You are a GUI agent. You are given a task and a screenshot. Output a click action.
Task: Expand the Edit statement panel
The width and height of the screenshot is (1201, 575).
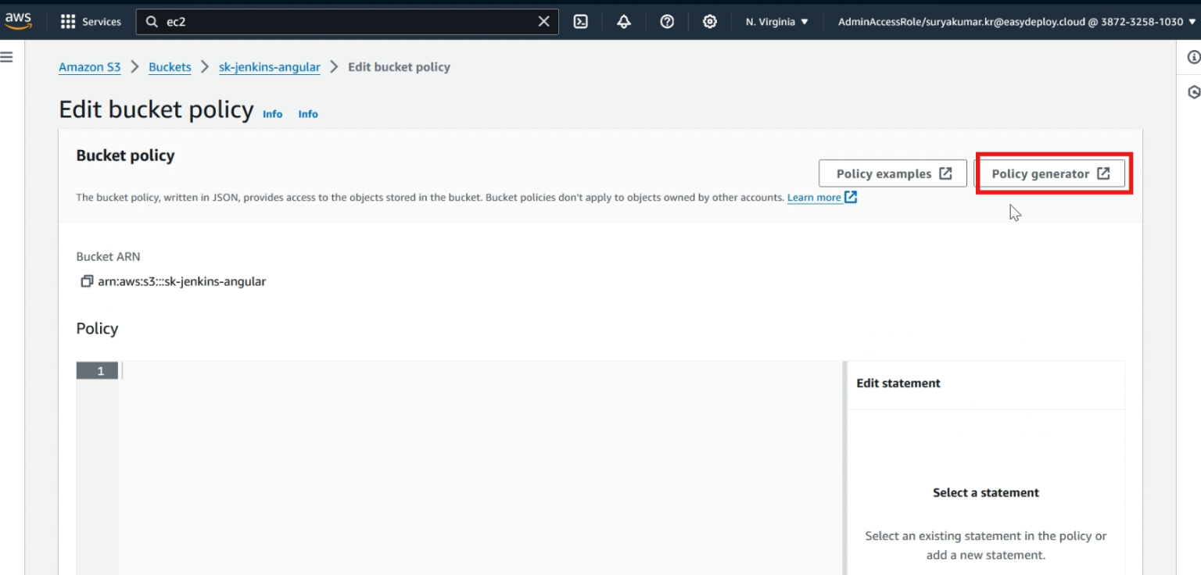(898, 383)
